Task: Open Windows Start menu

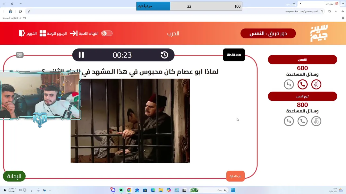Action: click(233, 190)
